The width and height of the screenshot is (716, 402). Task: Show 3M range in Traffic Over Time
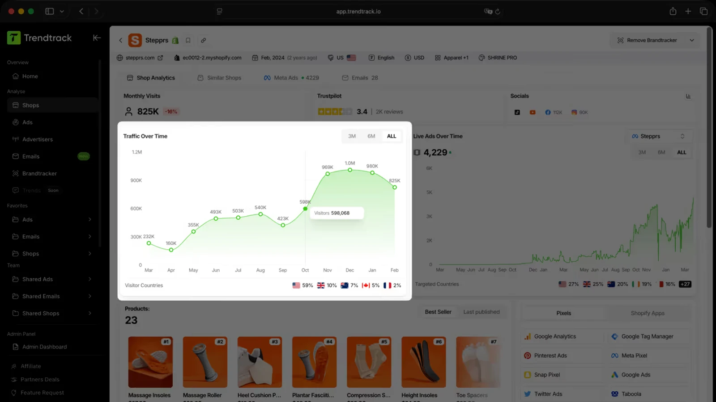point(352,136)
